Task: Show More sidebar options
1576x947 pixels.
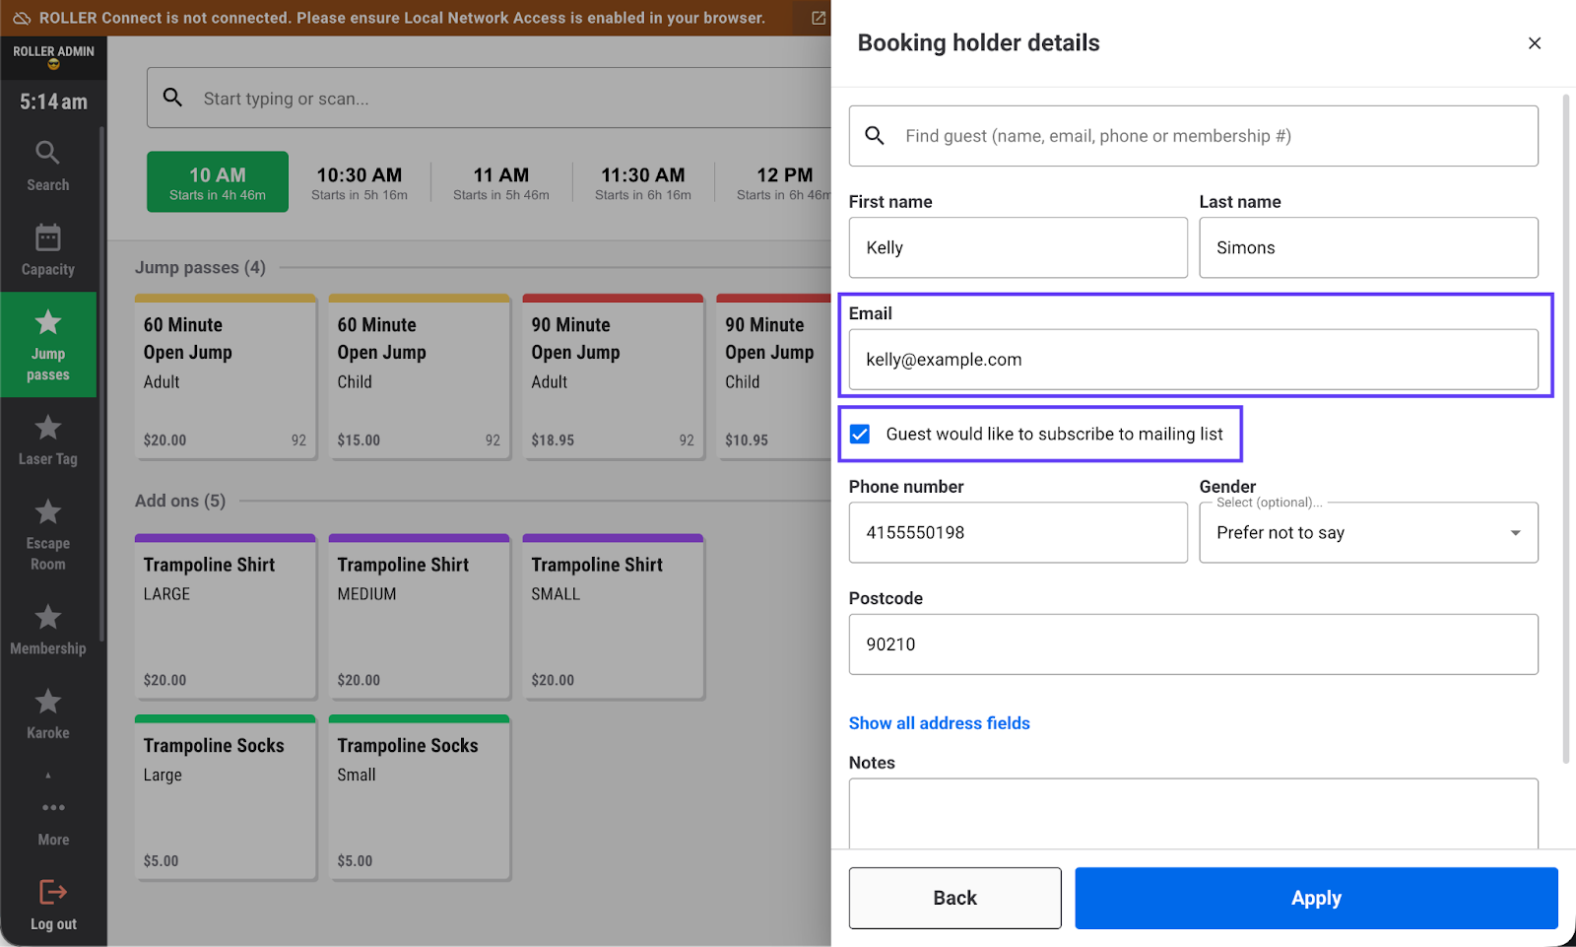Action: tap(53, 822)
